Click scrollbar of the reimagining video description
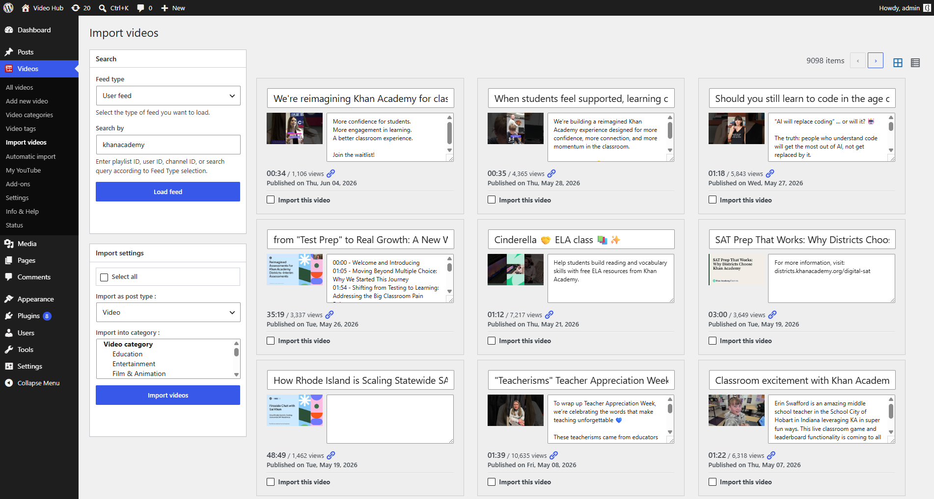The image size is (934, 499). [449, 134]
